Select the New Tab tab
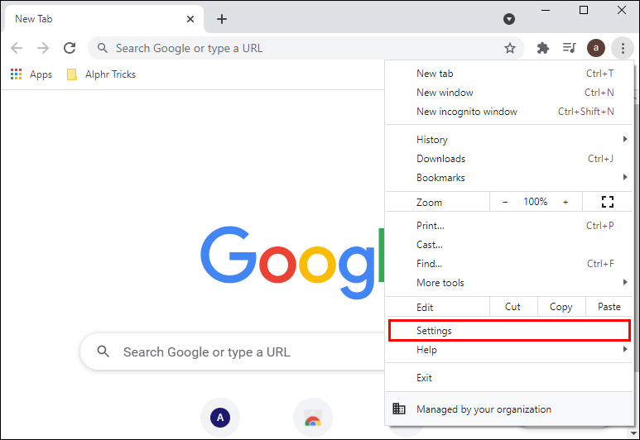Viewport: 640px width, 440px height. pos(103,19)
